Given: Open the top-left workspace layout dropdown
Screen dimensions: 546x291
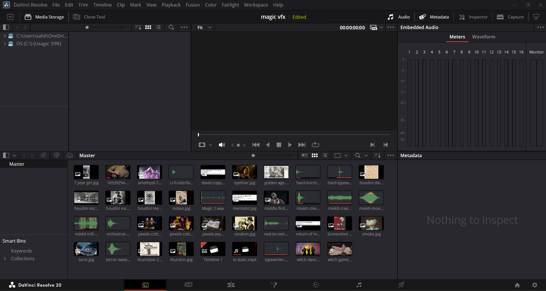Looking at the screenshot, I should click(10, 17).
